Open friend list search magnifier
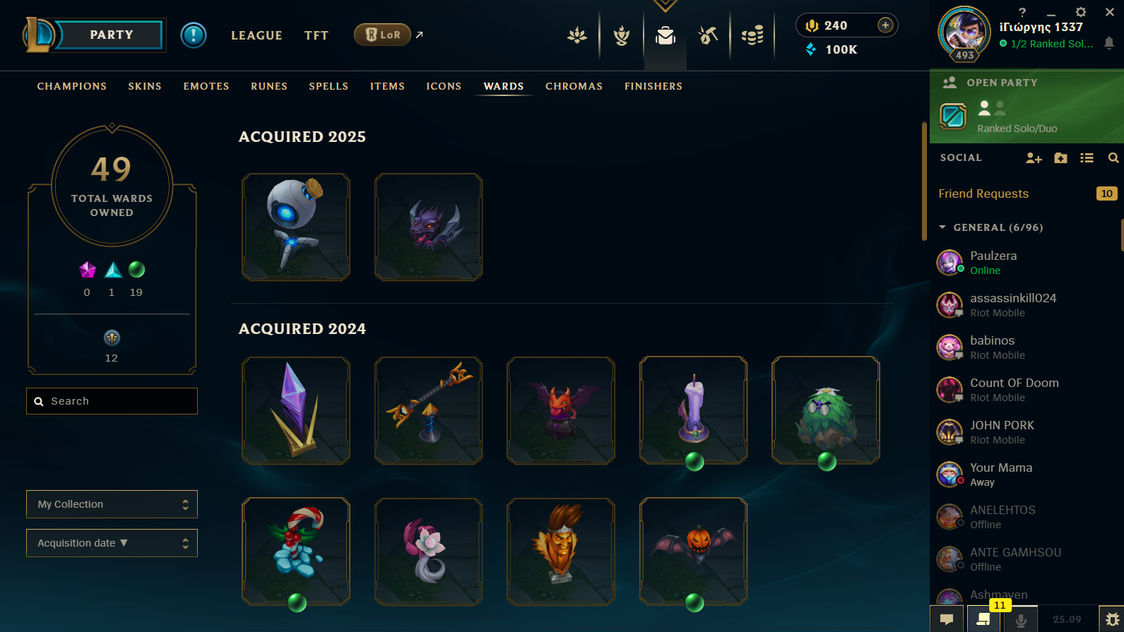 (x=1113, y=158)
